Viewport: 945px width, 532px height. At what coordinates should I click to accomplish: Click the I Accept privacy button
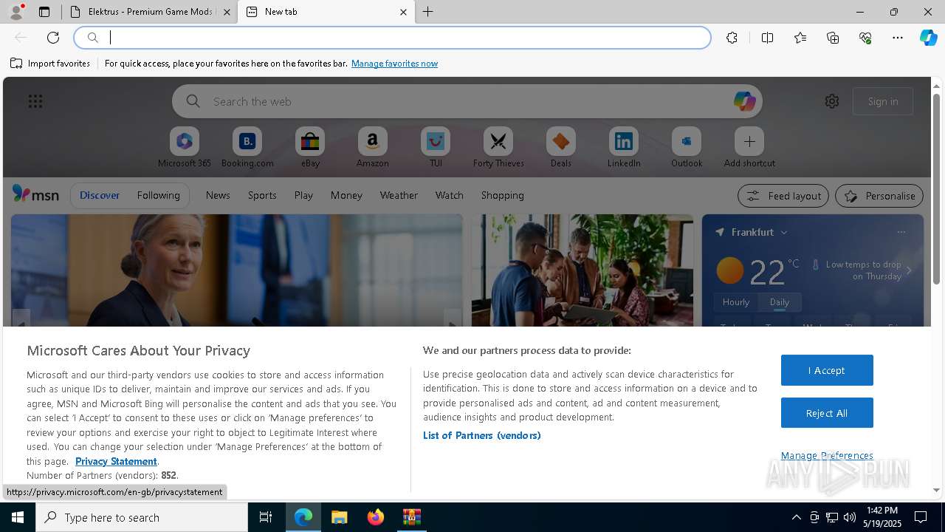(827, 370)
